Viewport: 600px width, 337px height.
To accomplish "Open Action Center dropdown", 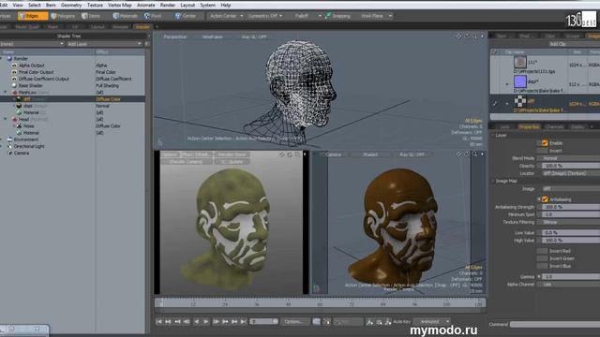I will [x=226, y=16].
